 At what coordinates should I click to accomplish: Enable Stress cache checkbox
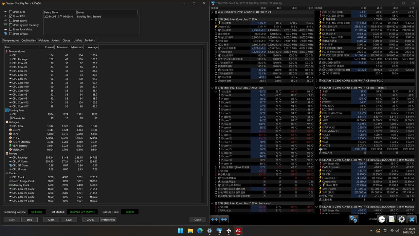click(x=11, y=21)
